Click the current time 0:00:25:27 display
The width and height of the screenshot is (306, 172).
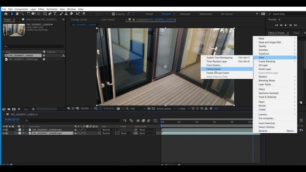click(x=12, y=119)
